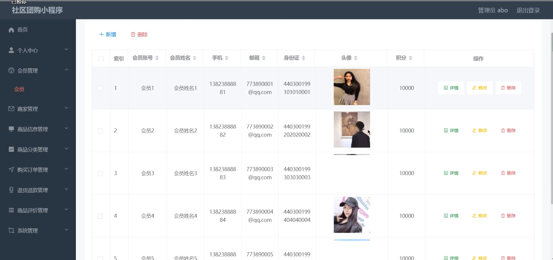Check the box for 会员2 row
The height and width of the screenshot is (260, 553).
[x=100, y=131]
